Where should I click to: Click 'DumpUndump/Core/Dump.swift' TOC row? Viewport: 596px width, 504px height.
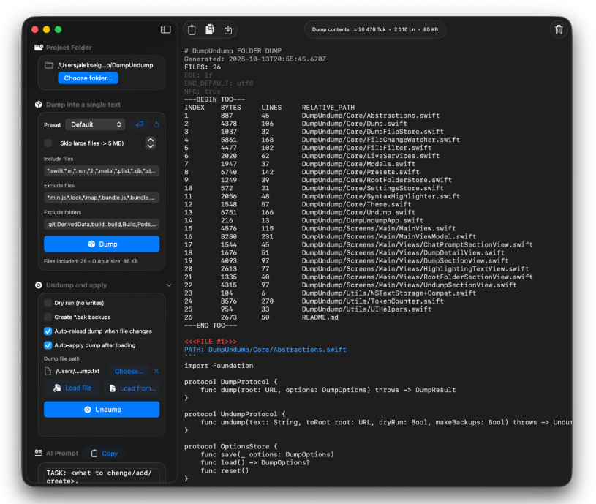354,124
